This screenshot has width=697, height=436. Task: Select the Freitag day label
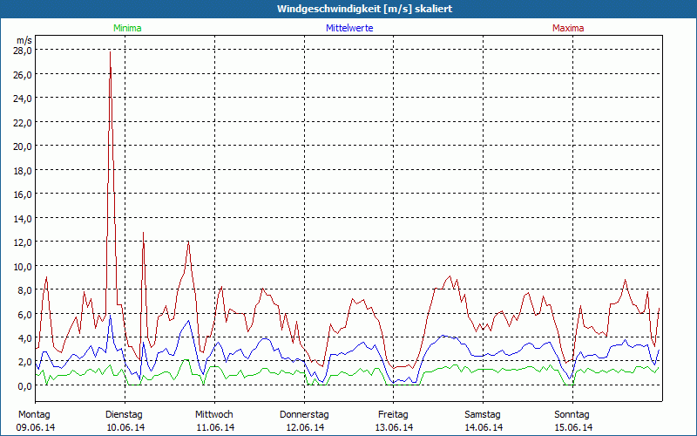pyautogui.click(x=393, y=414)
